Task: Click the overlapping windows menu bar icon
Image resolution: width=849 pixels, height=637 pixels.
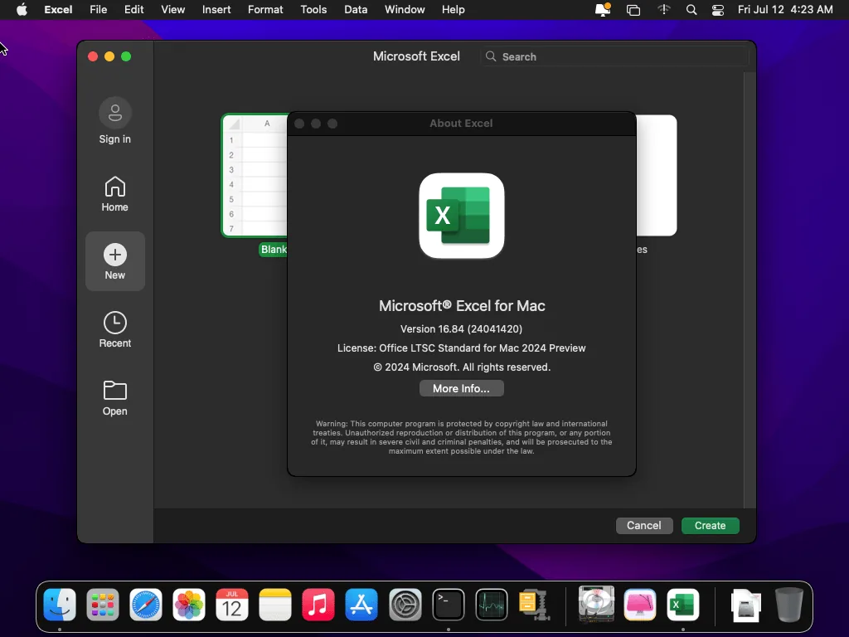Action: [x=633, y=10]
